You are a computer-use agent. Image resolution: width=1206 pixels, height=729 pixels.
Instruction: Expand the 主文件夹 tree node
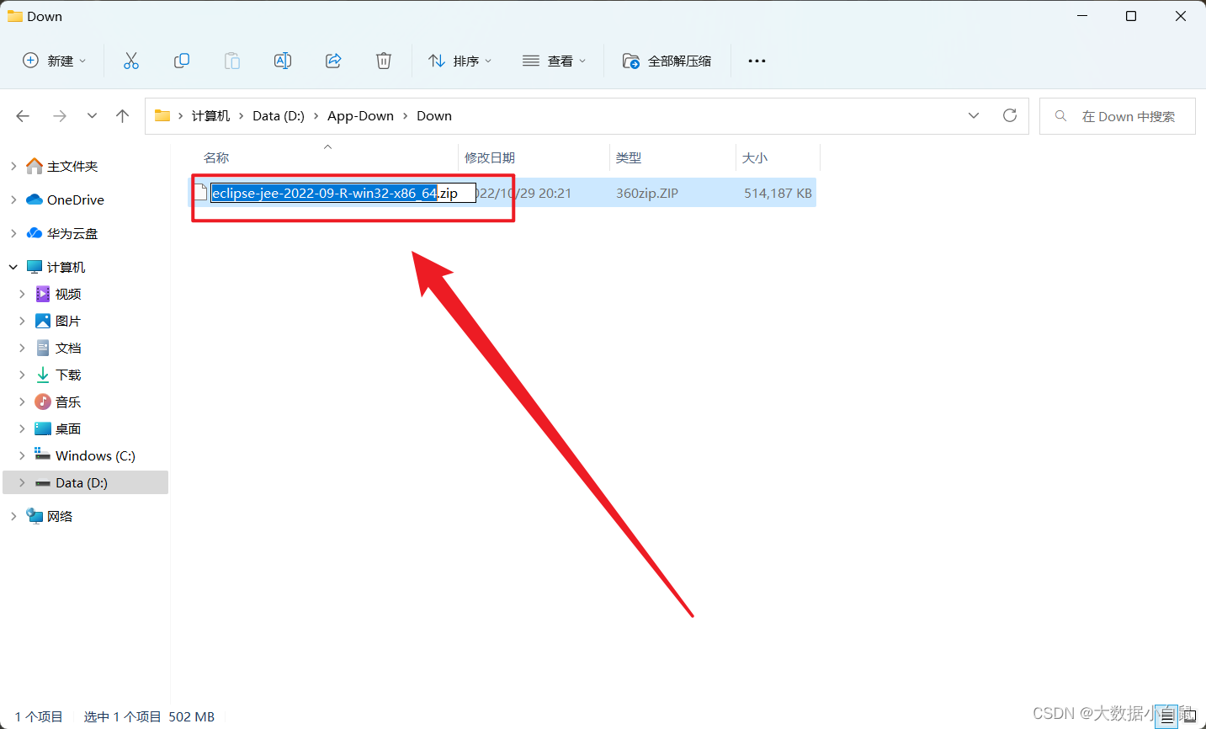point(13,167)
